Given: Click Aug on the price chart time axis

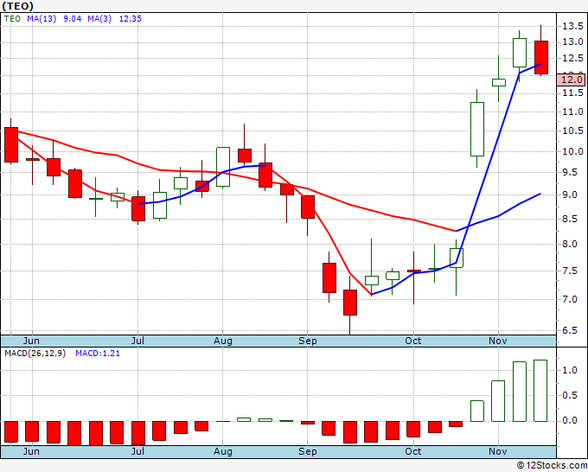Looking at the screenshot, I should coord(223,341).
